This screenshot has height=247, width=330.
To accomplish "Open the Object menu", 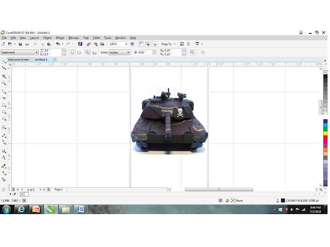I will click(47, 38).
